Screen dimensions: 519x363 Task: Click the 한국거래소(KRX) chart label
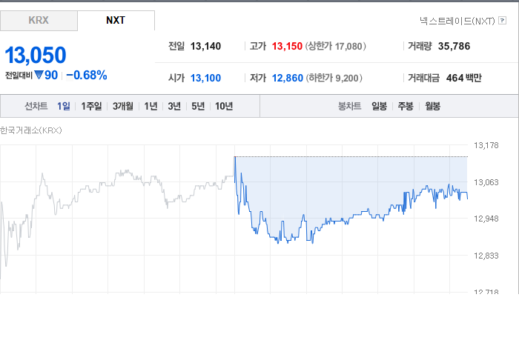[x=31, y=130]
